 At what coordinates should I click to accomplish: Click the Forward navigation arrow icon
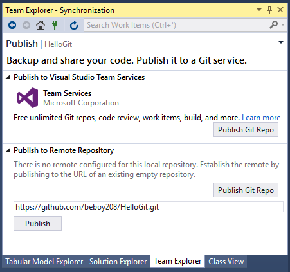26,25
